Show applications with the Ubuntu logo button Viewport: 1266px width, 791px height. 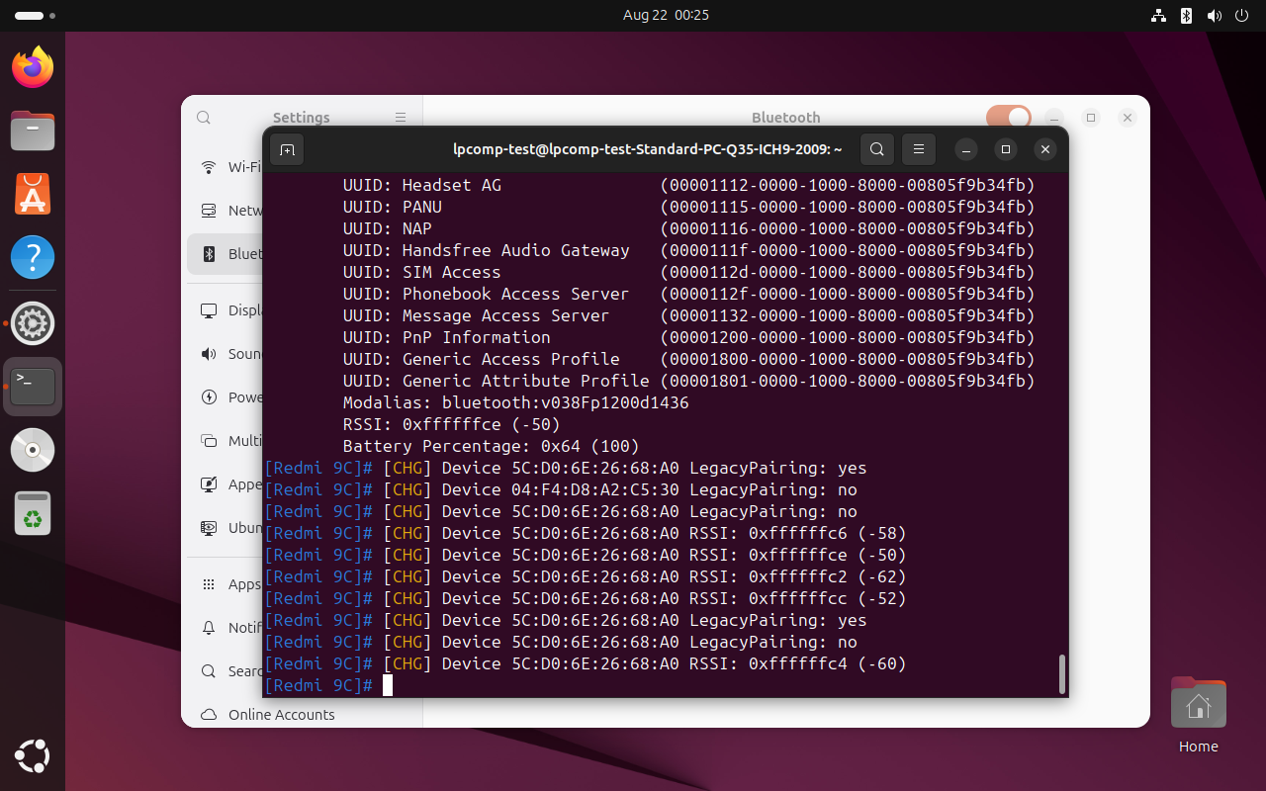[33, 757]
